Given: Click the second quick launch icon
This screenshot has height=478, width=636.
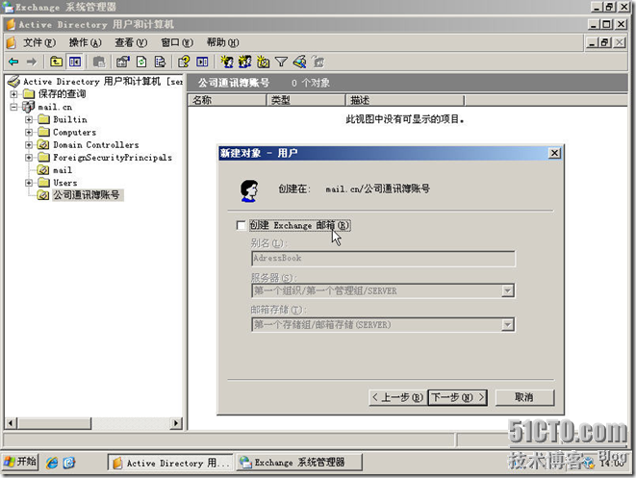Looking at the screenshot, I should coord(69,463).
